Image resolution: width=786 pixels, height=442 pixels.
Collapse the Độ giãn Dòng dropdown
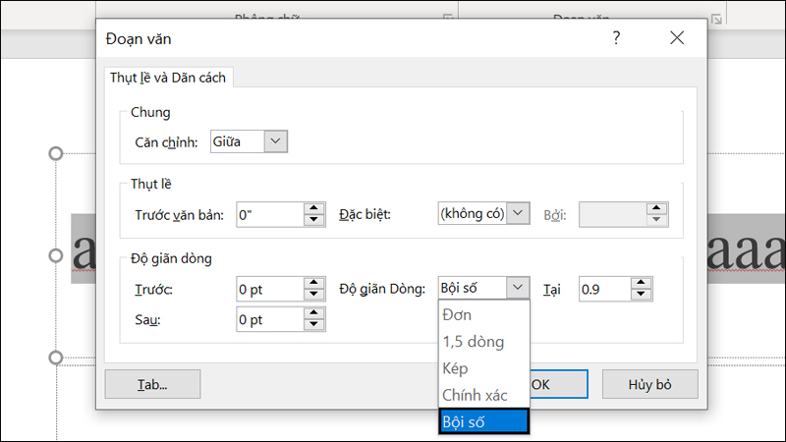click(x=518, y=288)
